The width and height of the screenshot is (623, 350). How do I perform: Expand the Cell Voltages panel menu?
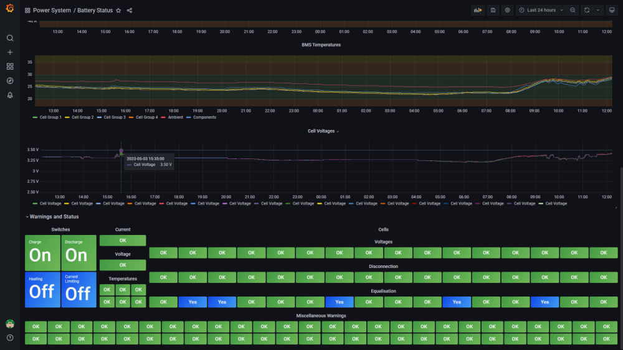tap(323, 131)
